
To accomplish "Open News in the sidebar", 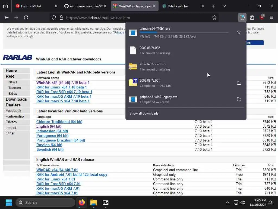I will click(12, 82).
